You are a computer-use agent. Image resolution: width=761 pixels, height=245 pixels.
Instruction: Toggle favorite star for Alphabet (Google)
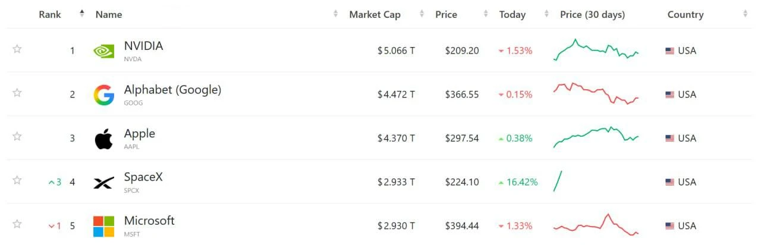(17, 92)
